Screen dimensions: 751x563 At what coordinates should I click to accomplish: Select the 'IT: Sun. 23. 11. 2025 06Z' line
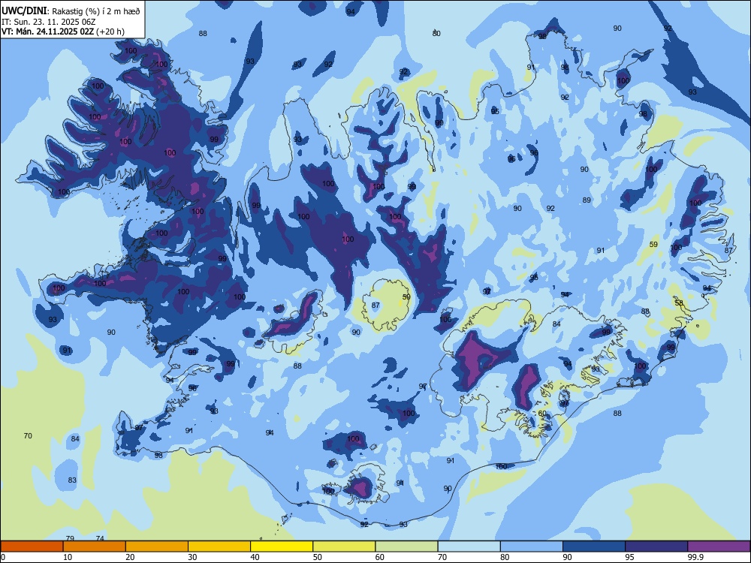[48, 22]
